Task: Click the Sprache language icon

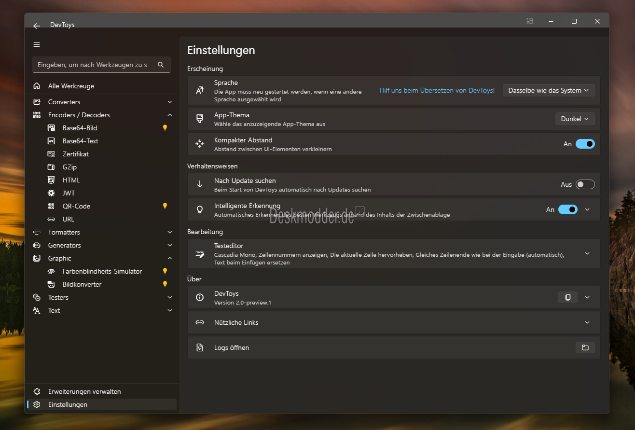Action: coord(200,90)
